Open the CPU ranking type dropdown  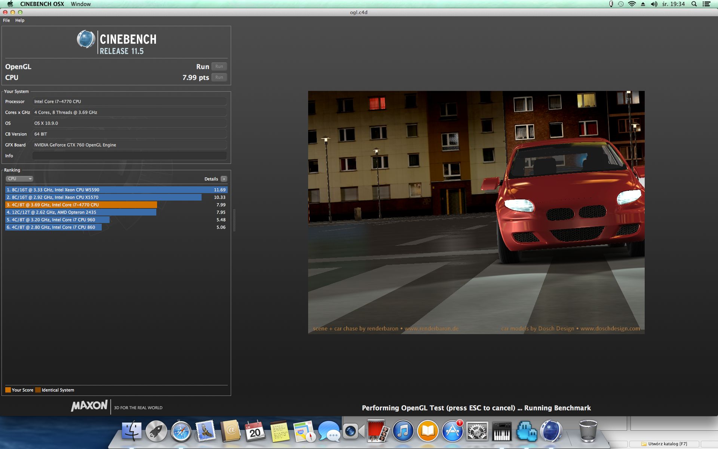[19, 179]
